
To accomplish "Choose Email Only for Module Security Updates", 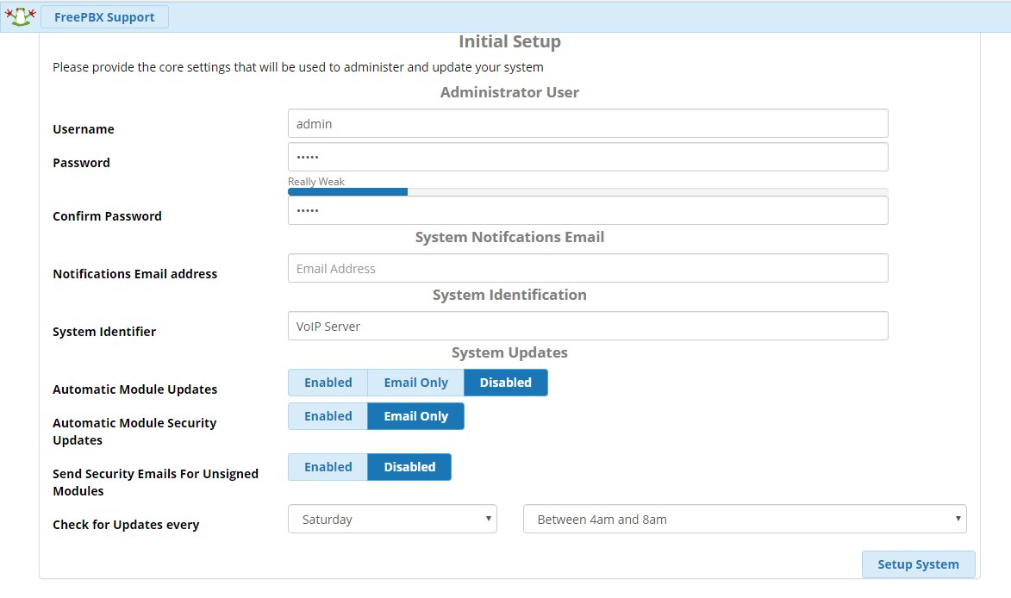I will tap(415, 416).
